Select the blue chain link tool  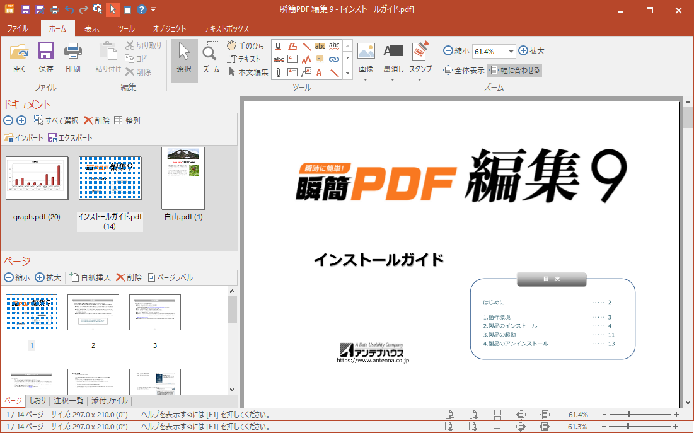click(x=334, y=59)
